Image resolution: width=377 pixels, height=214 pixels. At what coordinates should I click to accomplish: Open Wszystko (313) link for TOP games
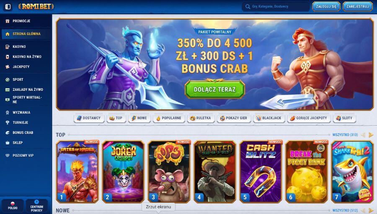click(345, 135)
